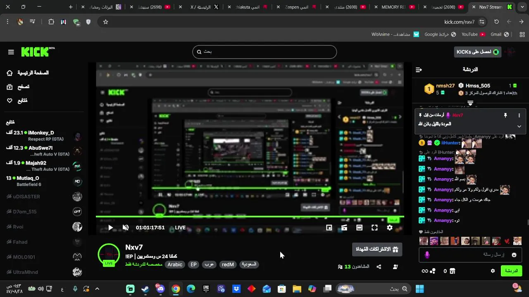529x297 pixels.
Task: Click username iiHunter in chat
Action: [450, 143]
